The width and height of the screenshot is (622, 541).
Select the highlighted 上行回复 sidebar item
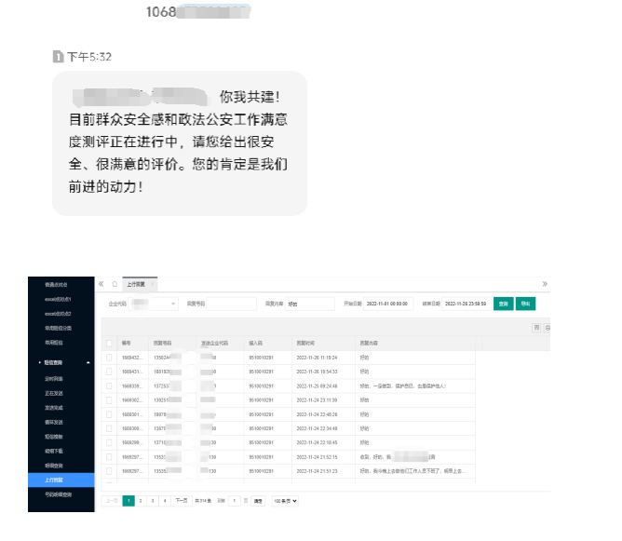click(61, 480)
